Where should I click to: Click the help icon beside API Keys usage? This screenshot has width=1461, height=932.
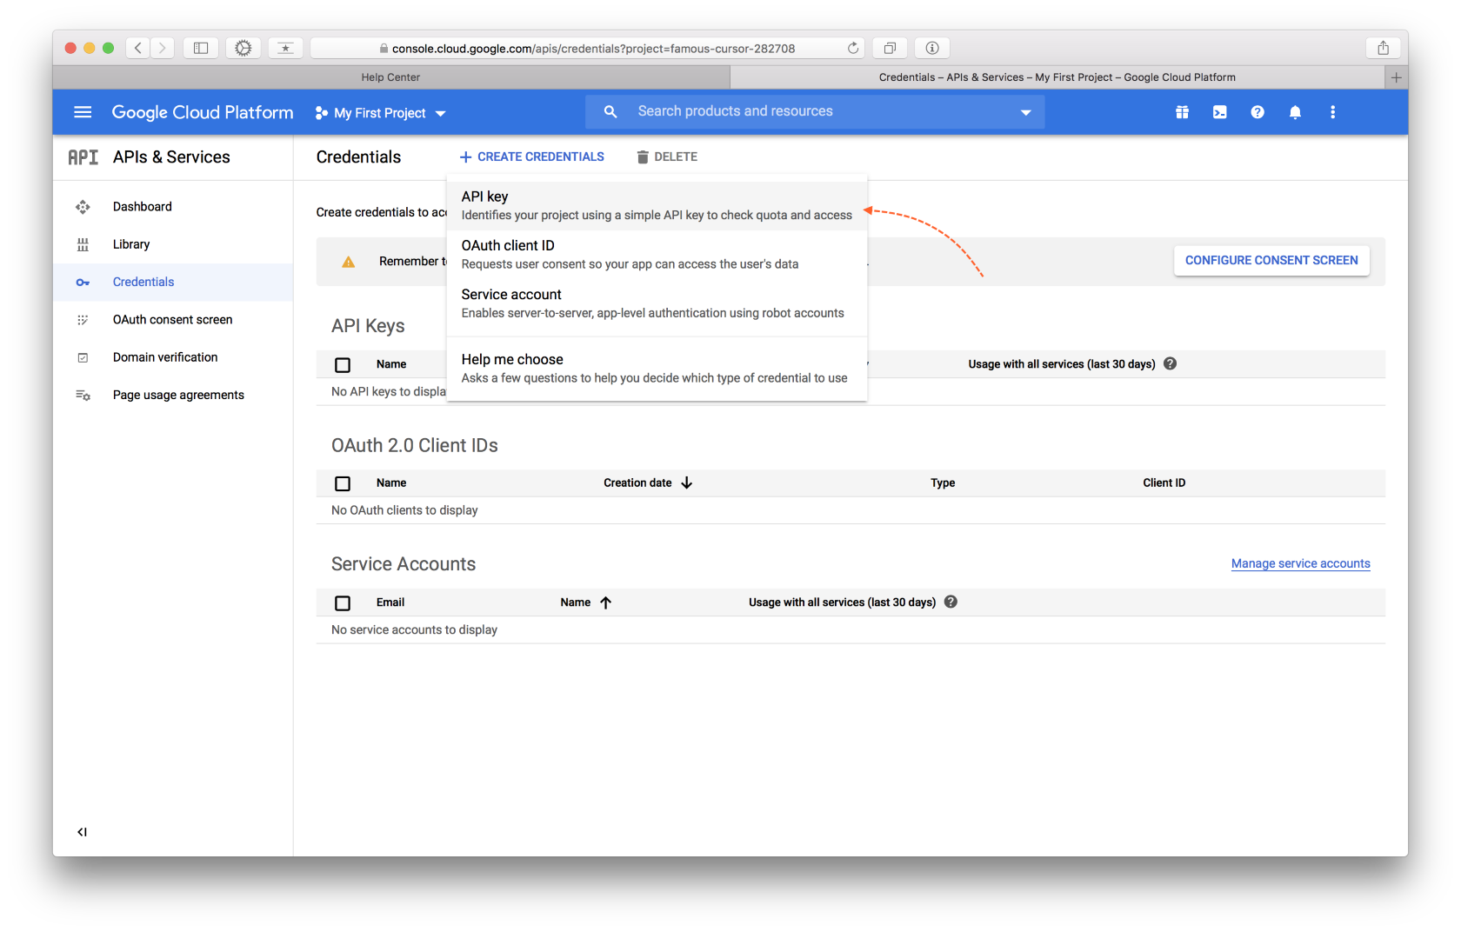point(1171,363)
